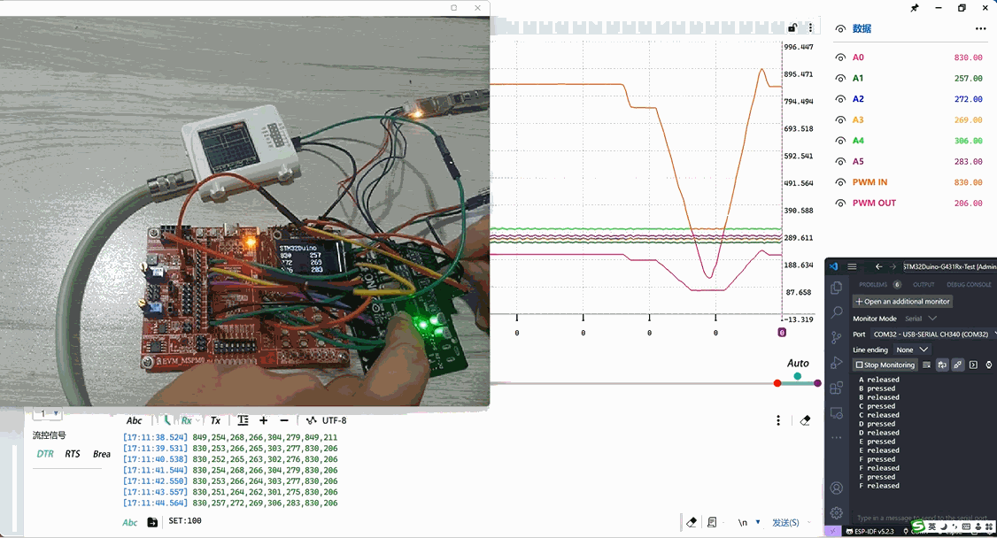Viewport: 997px width, 538px height.
Task: Expand the Line ending None dropdown
Action: (911, 350)
